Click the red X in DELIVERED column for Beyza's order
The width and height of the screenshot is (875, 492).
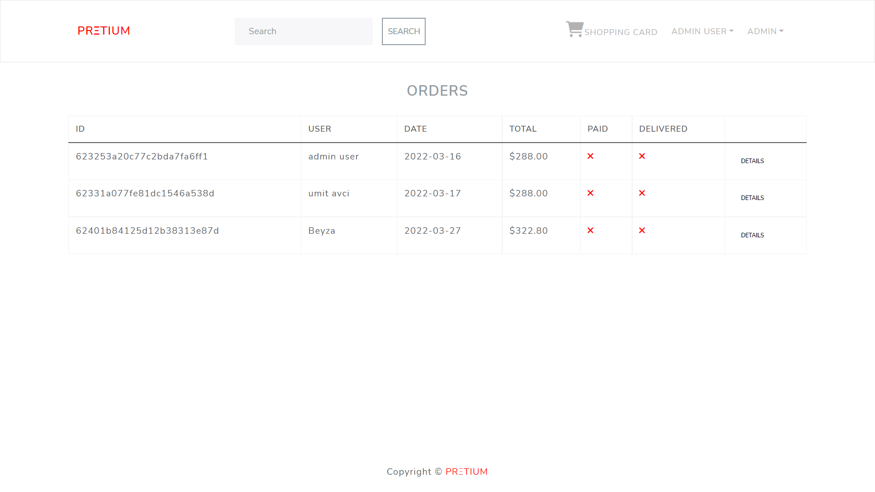click(642, 231)
